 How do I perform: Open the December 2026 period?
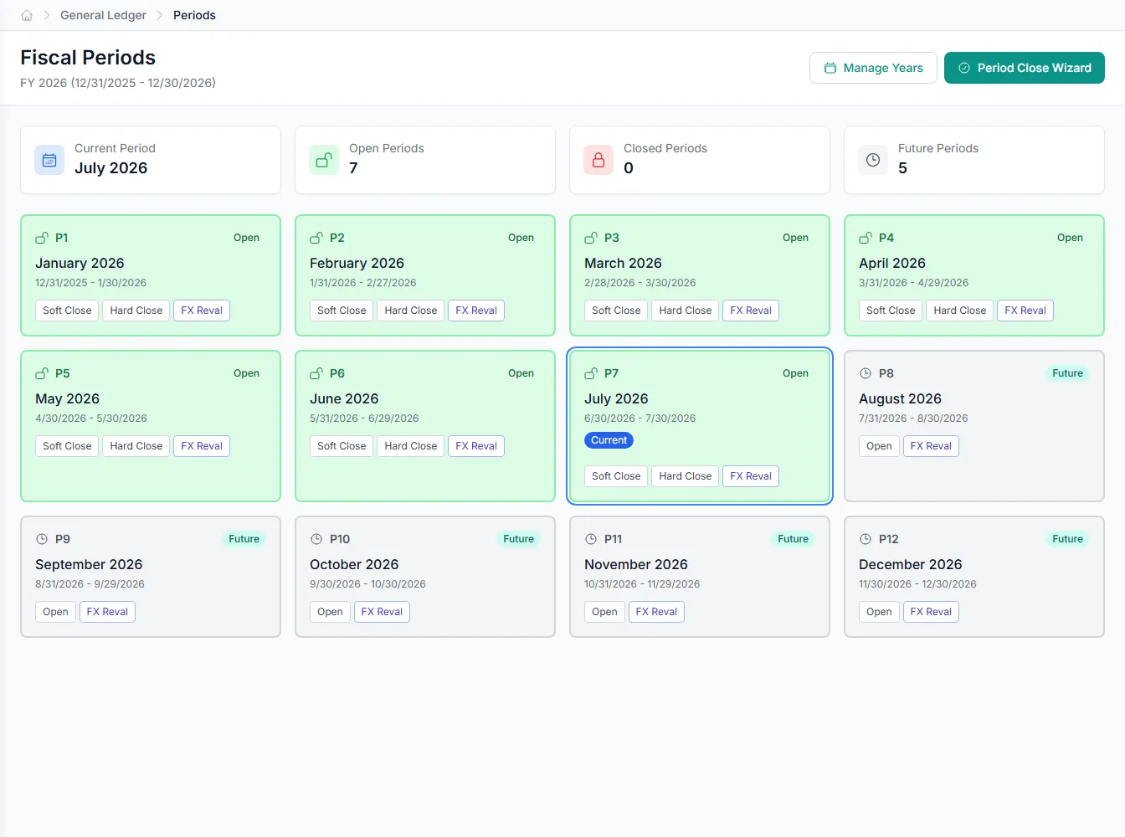pos(879,612)
